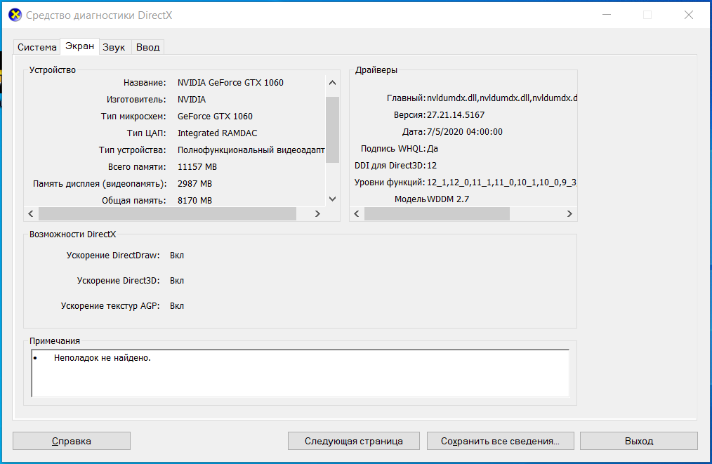Click down arrow of Устройство vertical scrollbar
The width and height of the screenshot is (712, 464).
click(332, 199)
